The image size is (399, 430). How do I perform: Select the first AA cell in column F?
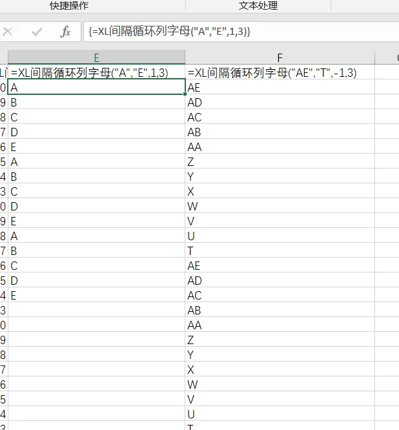280,147
